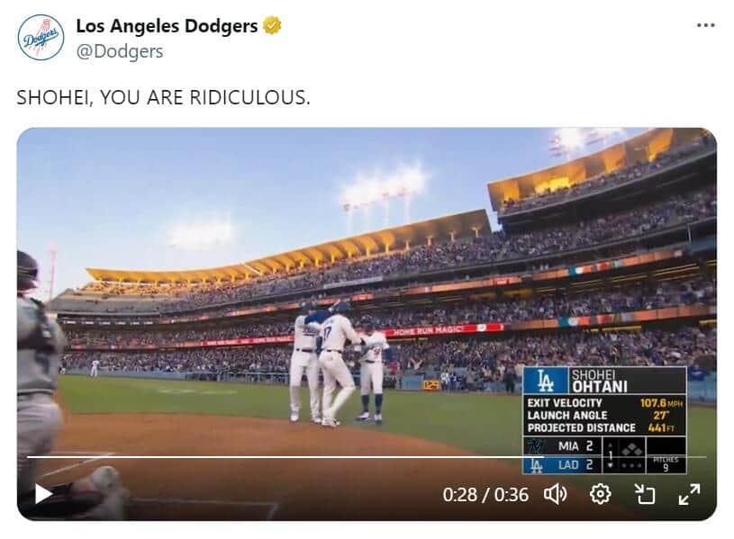This screenshot has width=734, height=539.
Task: Seek on the video progress bar
Action: (367, 456)
